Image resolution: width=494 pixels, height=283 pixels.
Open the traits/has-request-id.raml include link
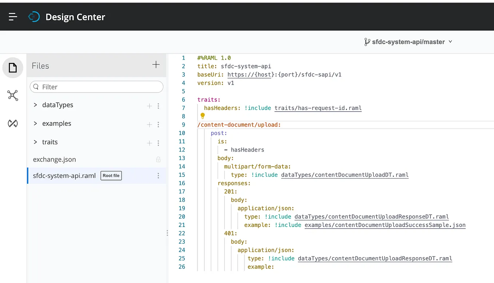coord(318,108)
